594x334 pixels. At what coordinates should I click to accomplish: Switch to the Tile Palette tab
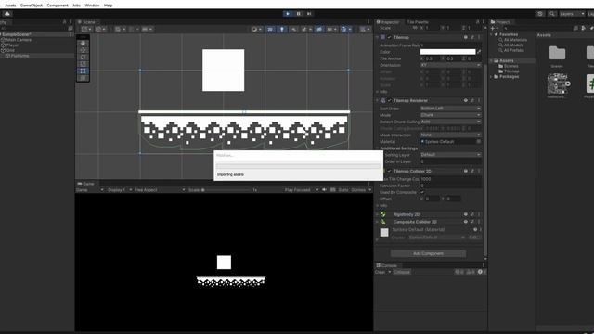tap(418, 22)
